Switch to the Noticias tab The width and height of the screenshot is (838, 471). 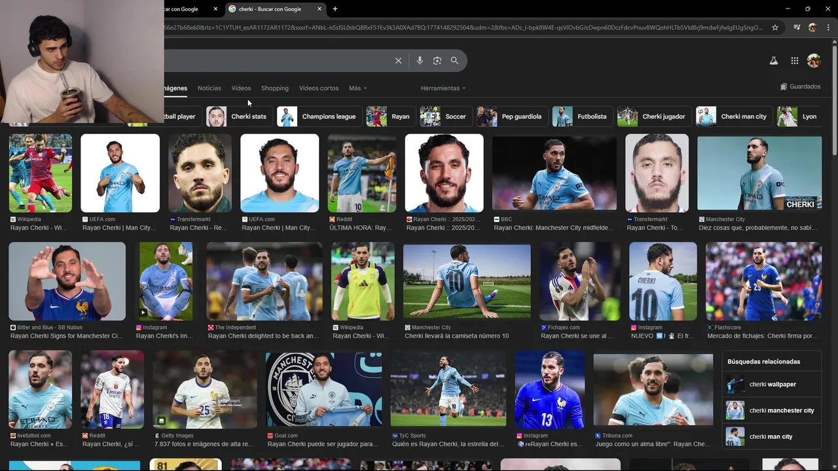pyautogui.click(x=209, y=88)
